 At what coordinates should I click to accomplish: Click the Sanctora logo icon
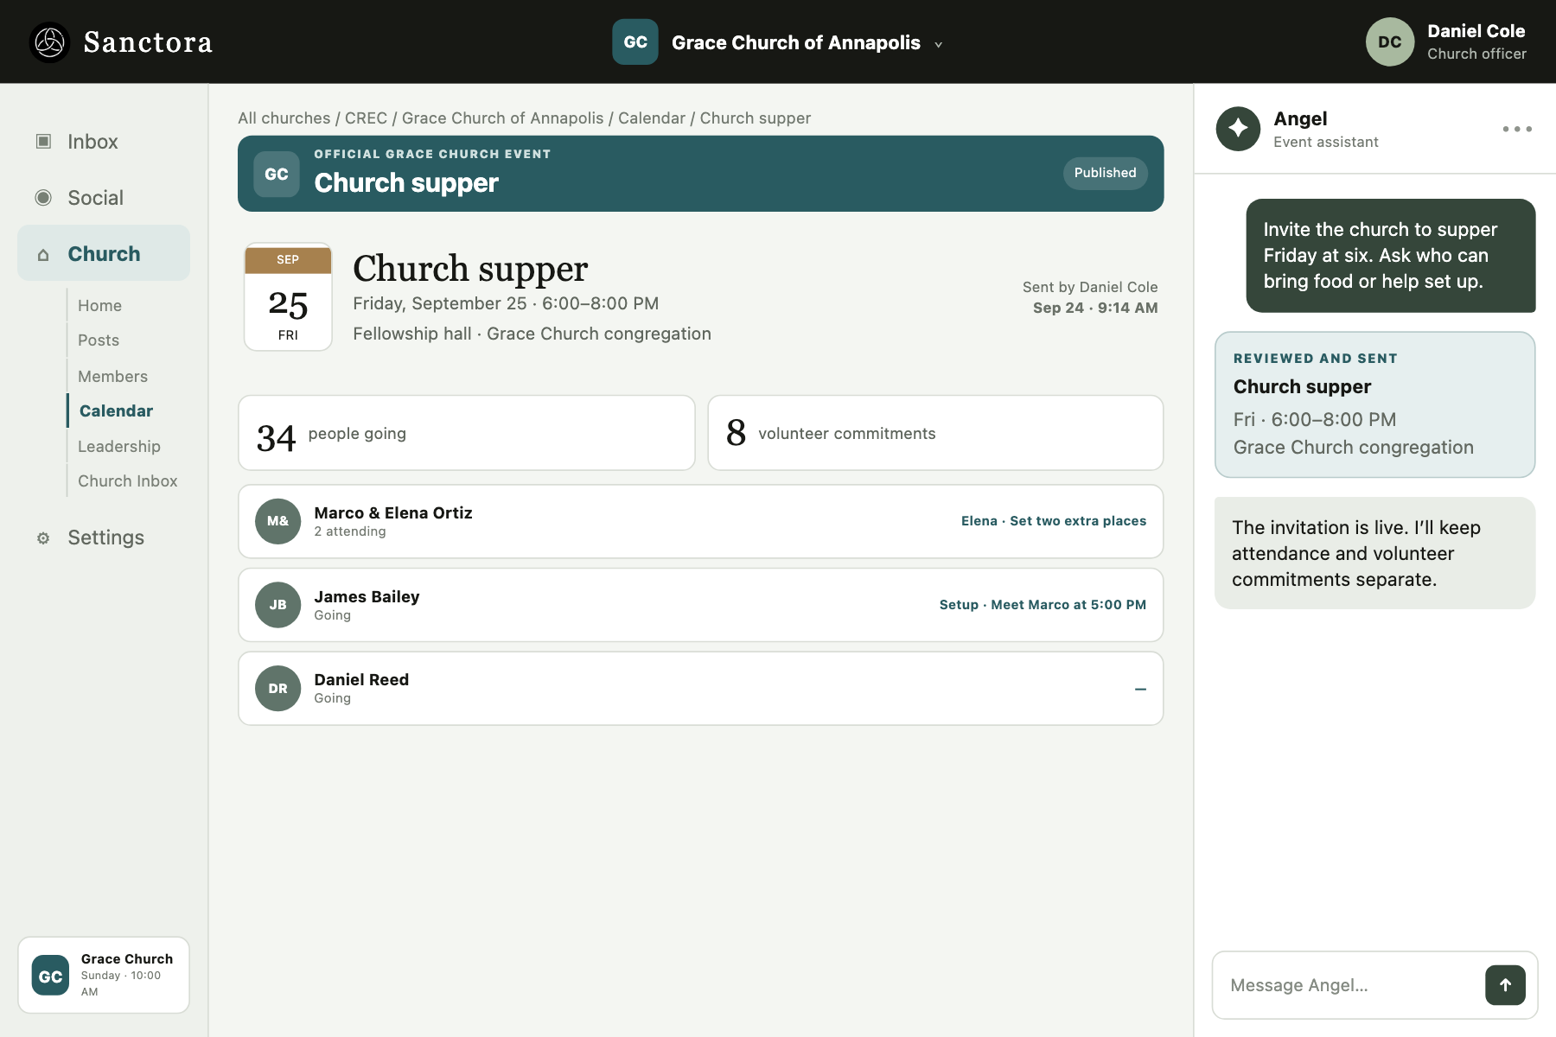click(x=49, y=42)
